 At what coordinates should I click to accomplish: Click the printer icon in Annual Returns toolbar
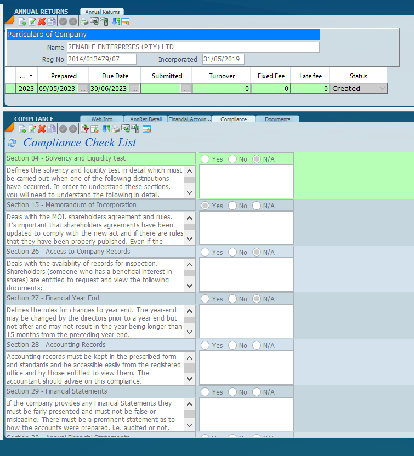(84, 22)
